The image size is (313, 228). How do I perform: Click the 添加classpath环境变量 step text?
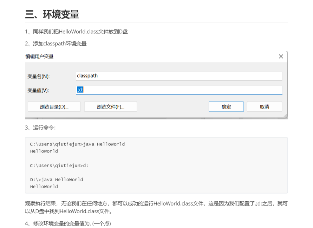pyautogui.click(x=56, y=44)
